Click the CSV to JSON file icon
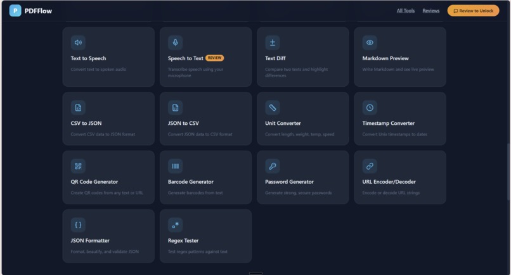 78,108
